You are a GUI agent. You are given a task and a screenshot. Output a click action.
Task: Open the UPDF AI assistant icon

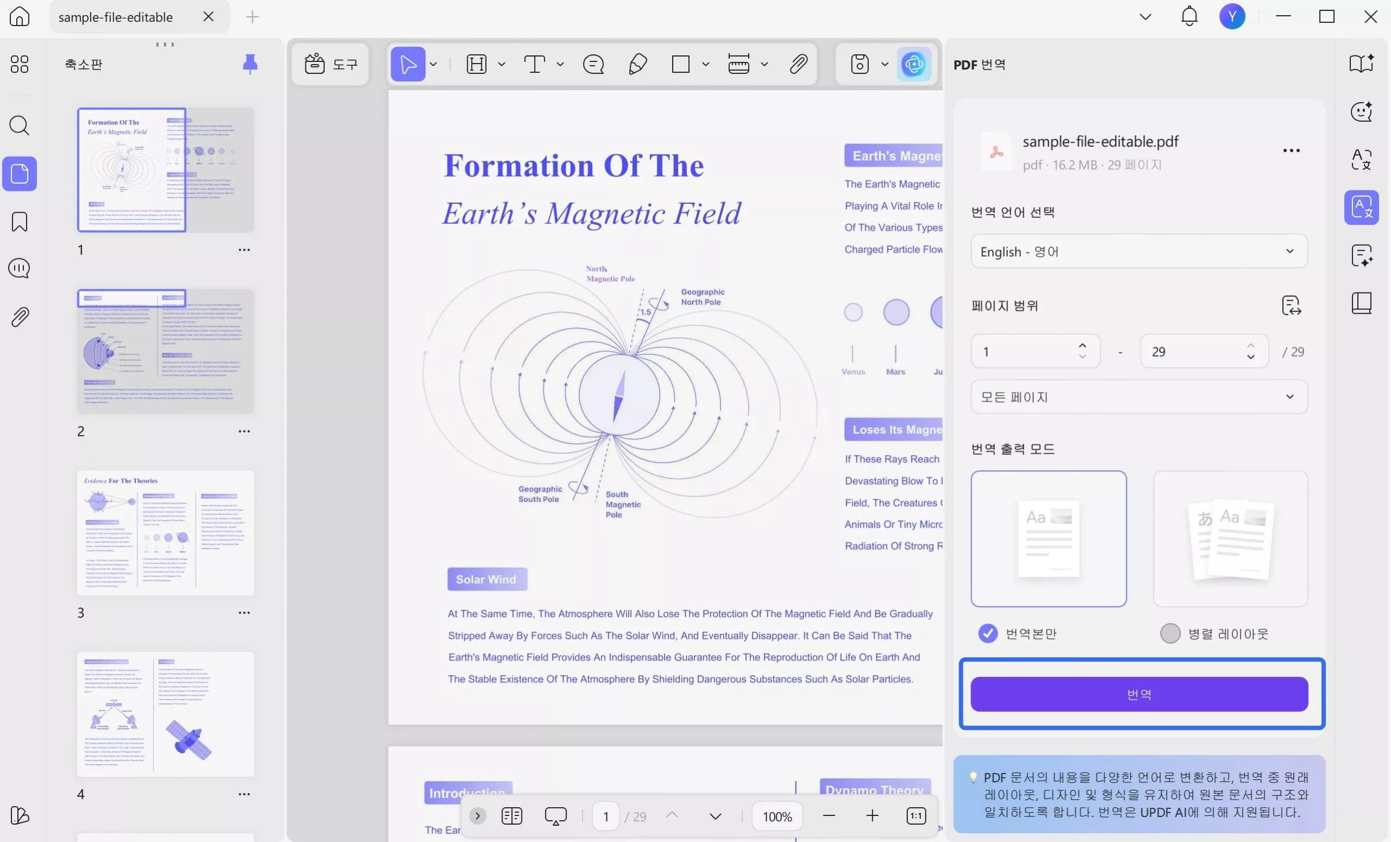tap(914, 64)
